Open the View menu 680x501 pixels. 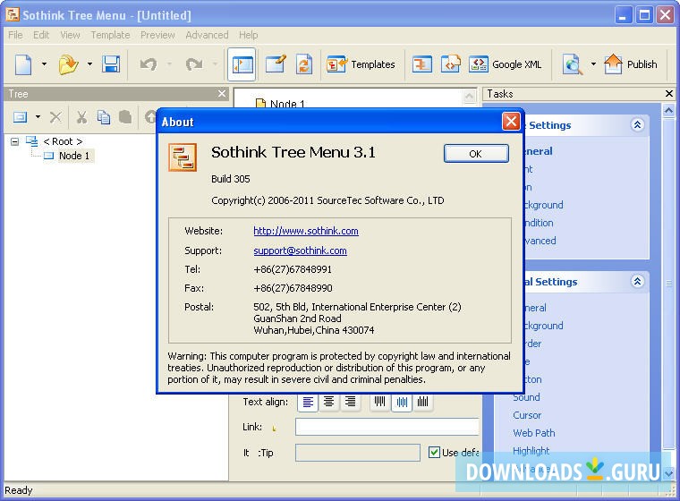point(71,35)
